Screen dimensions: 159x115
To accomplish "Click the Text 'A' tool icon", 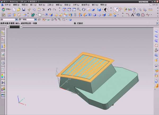I will [x=132, y=15].
